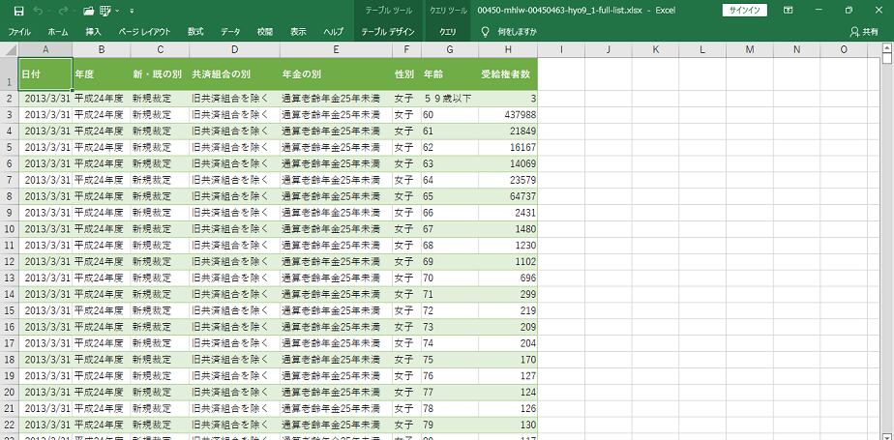Open the クエリ tab
The height and width of the screenshot is (440, 894).
point(448,32)
